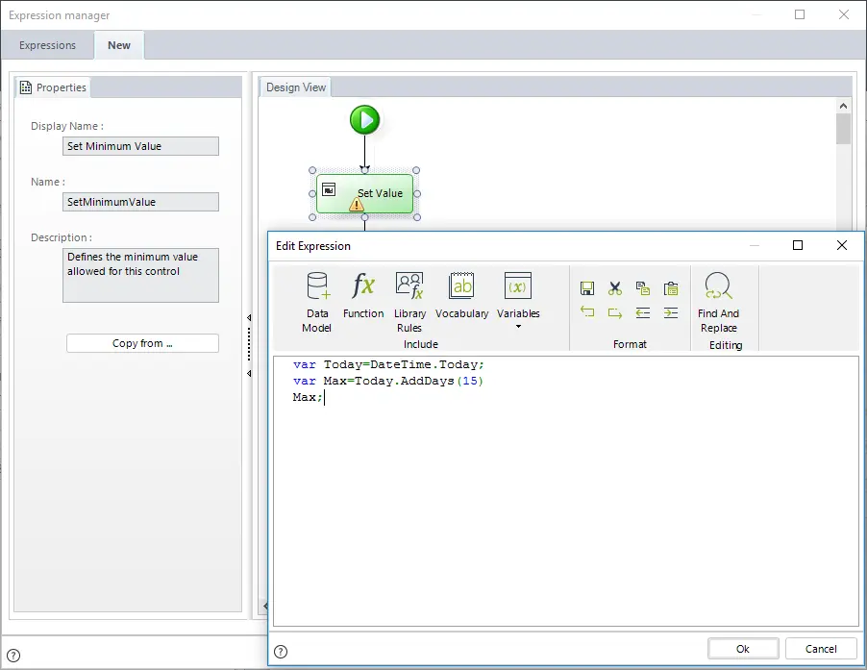Confirm the expression with Ok

(x=743, y=649)
